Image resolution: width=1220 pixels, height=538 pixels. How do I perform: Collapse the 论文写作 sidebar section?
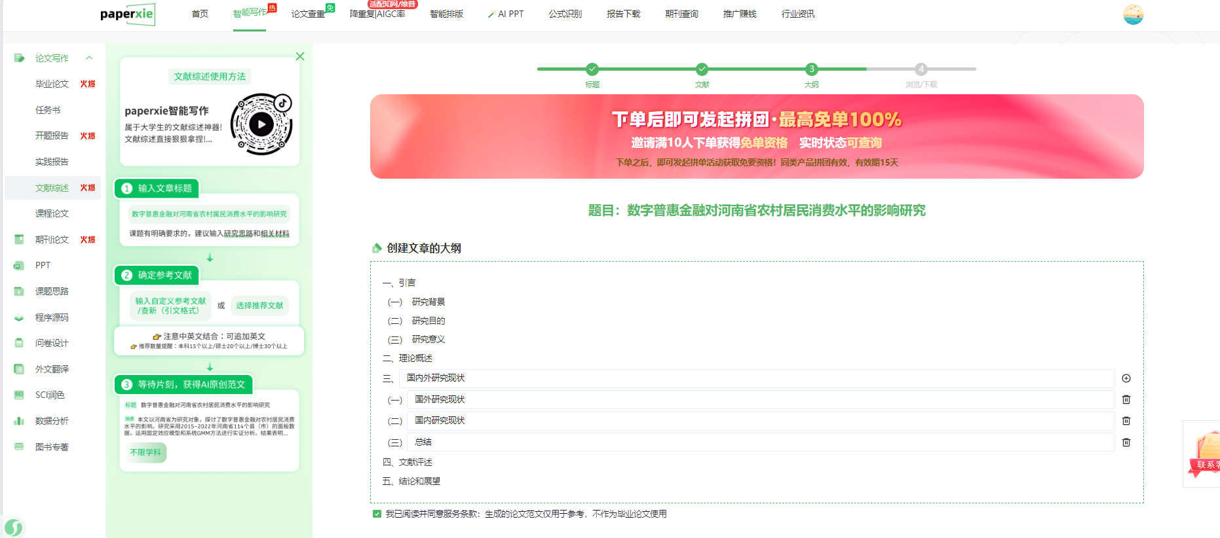89,58
